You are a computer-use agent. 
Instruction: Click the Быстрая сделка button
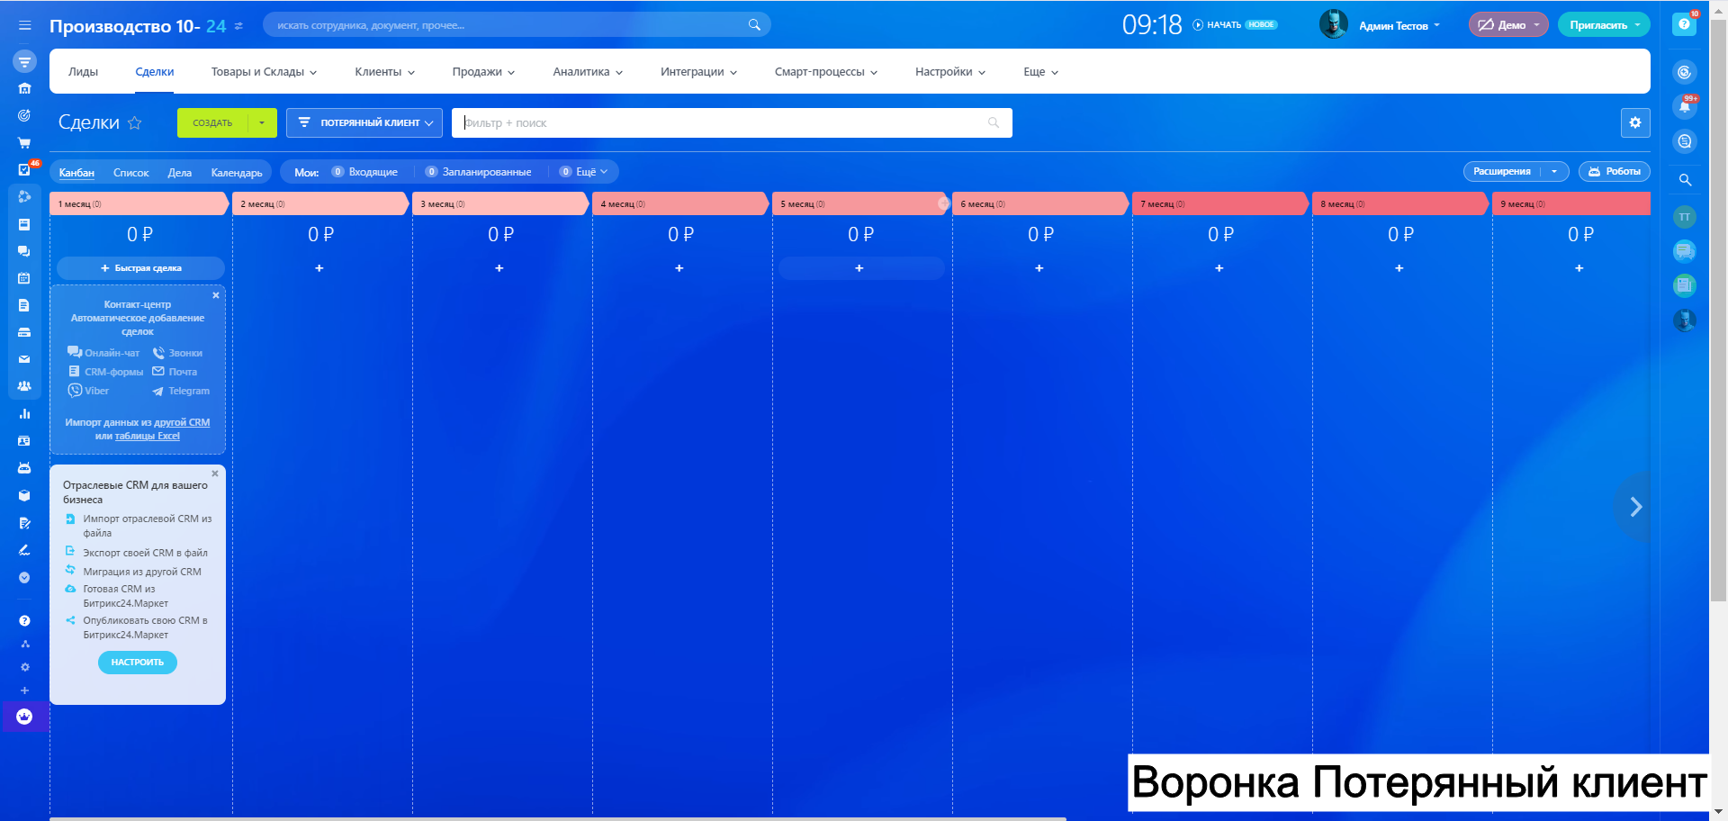pos(140,268)
